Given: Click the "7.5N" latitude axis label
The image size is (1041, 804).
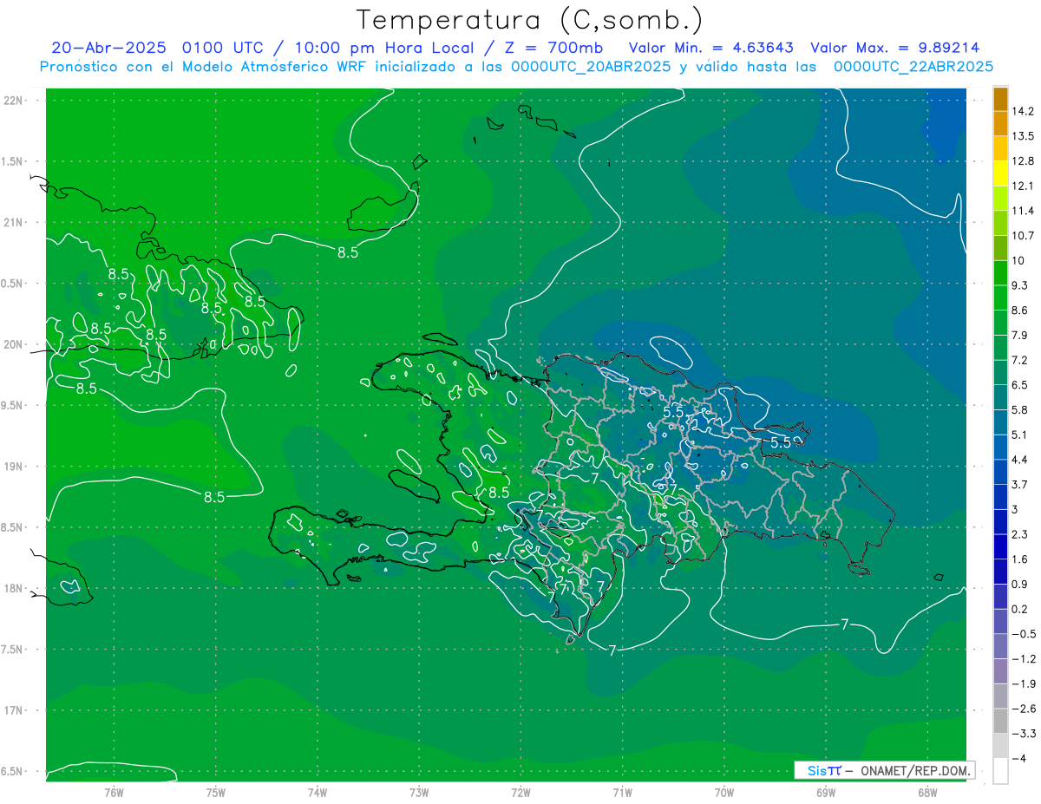Looking at the screenshot, I should click(x=12, y=650).
